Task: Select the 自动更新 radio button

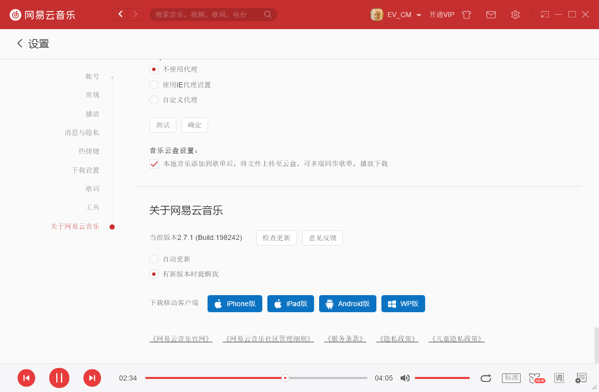Action: coord(154,259)
